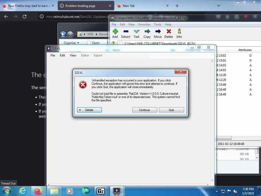This screenshot has width=261, height=196.
Task: Switch to the Firefox warning tab
Action: click(x=28, y=6)
